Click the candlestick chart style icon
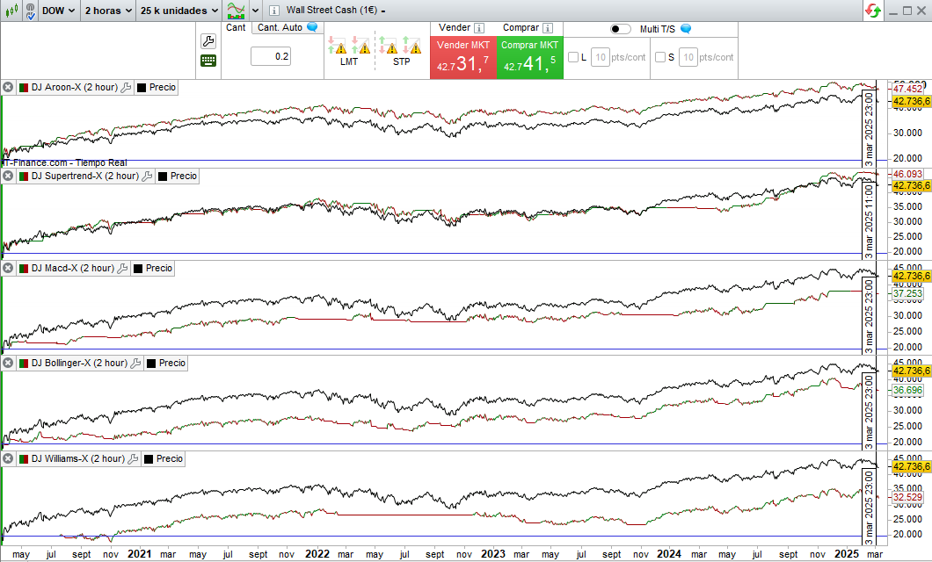This screenshot has height=562, width=932. (x=11, y=11)
